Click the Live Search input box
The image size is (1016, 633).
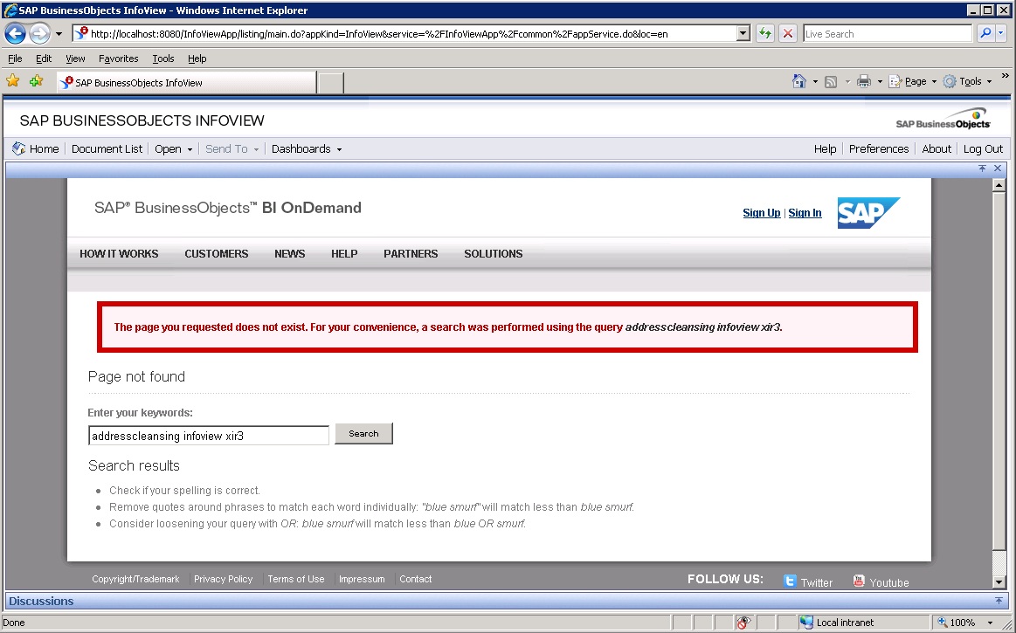(x=887, y=34)
